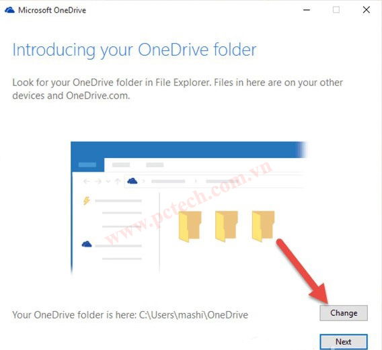Select the cloud icon in illustrated sidebar

[87, 244]
